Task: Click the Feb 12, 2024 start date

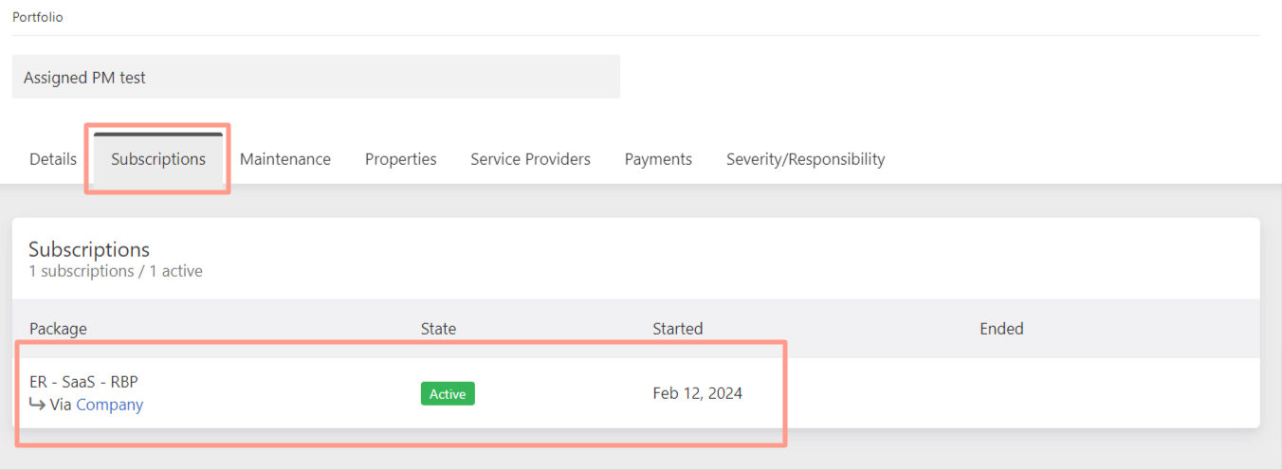Action: pyautogui.click(x=698, y=393)
